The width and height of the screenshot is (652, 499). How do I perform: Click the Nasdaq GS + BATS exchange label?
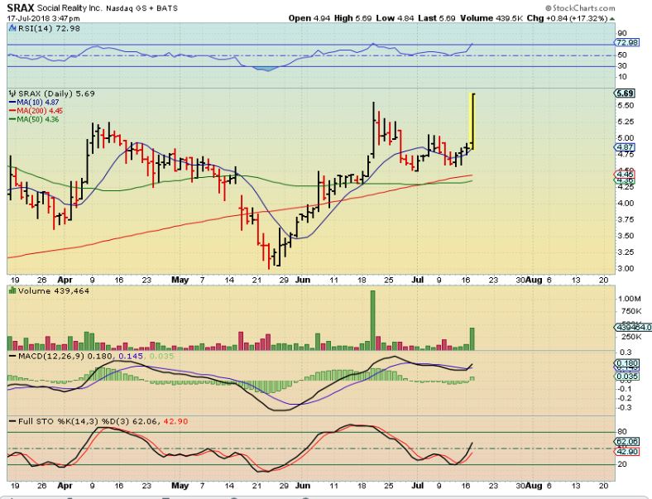pyautogui.click(x=141, y=8)
